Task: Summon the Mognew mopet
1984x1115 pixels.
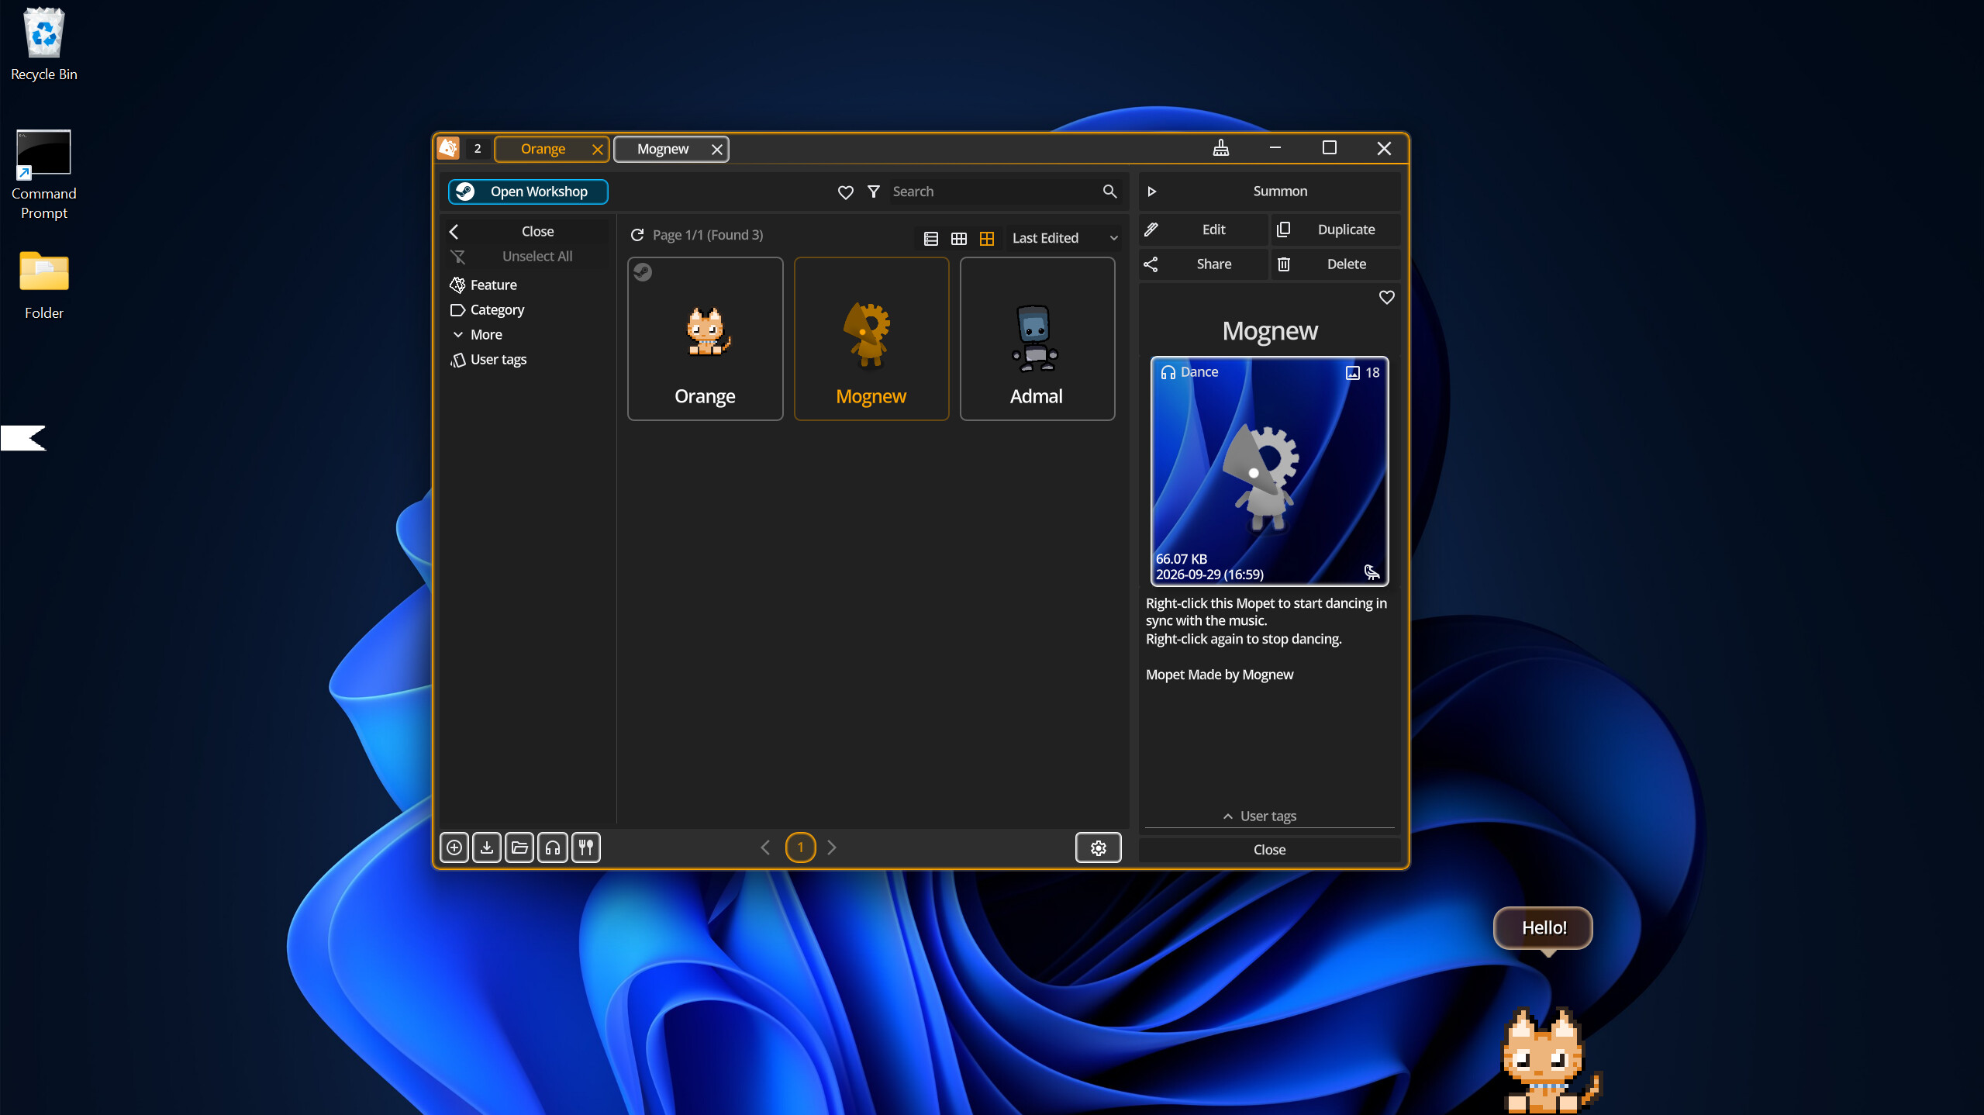Action: tap(1270, 192)
